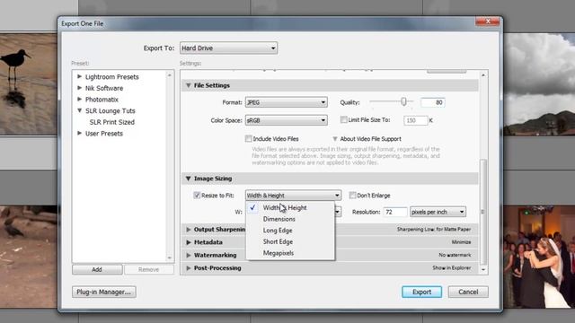Open the Color Space sRGB dropdown
575x323 pixels.
point(286,120)
